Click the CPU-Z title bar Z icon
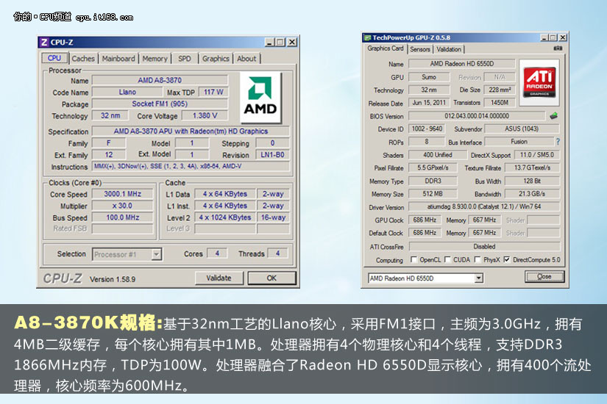The image size is (607, 404). (45, 42)
